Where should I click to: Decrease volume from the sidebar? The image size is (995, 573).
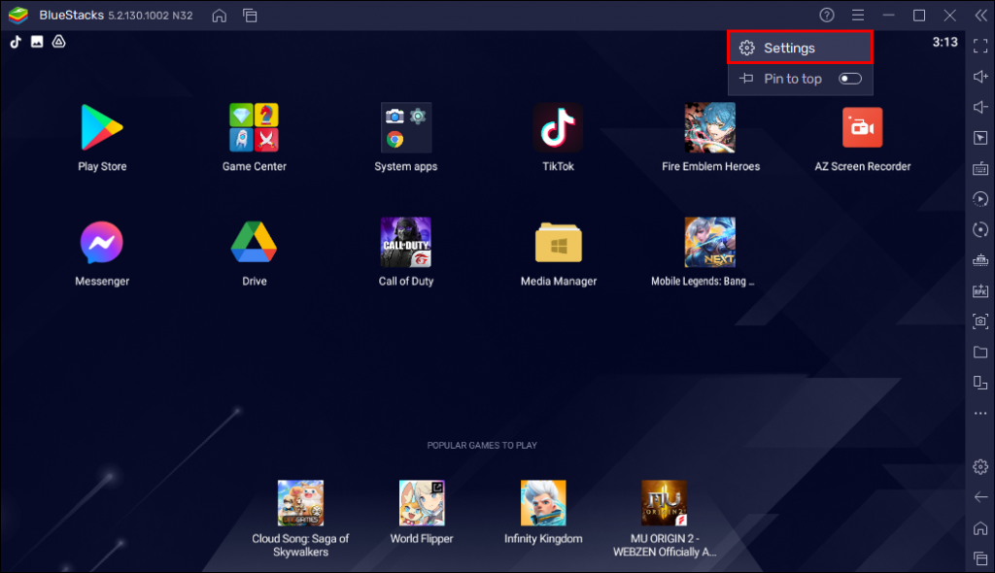click(981, 107)
